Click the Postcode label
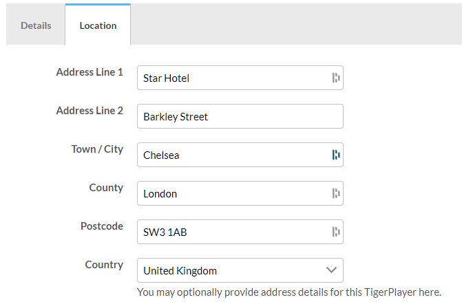Image resolution: width=462 pixels, height=304 pixels. [102, 226]
